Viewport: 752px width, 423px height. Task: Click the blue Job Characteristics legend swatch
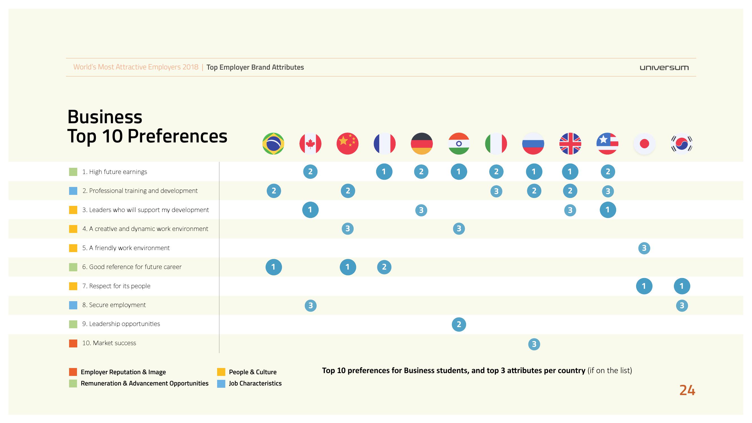[221, 384]
